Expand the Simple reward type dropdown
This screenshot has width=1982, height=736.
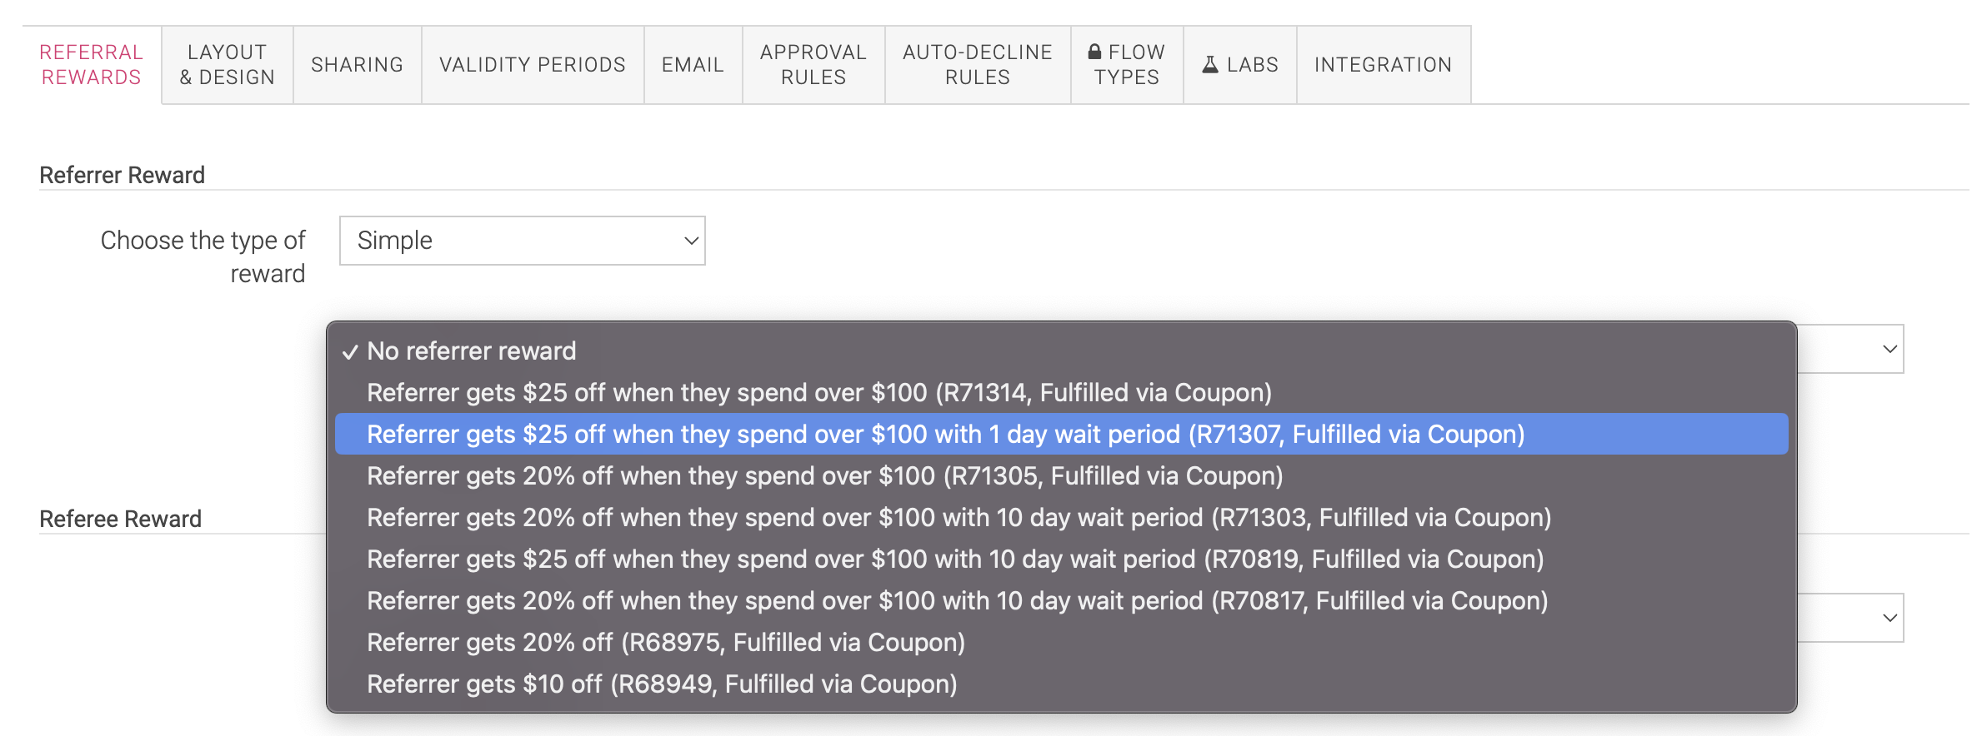(x=523, y=241)
